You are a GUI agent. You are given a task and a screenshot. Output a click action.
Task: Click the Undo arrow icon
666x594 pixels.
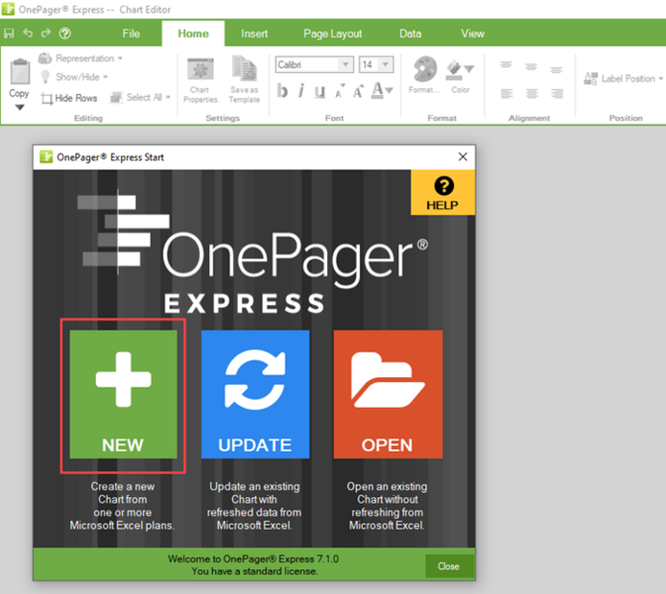pyautogui.click(x=28, y=33)
